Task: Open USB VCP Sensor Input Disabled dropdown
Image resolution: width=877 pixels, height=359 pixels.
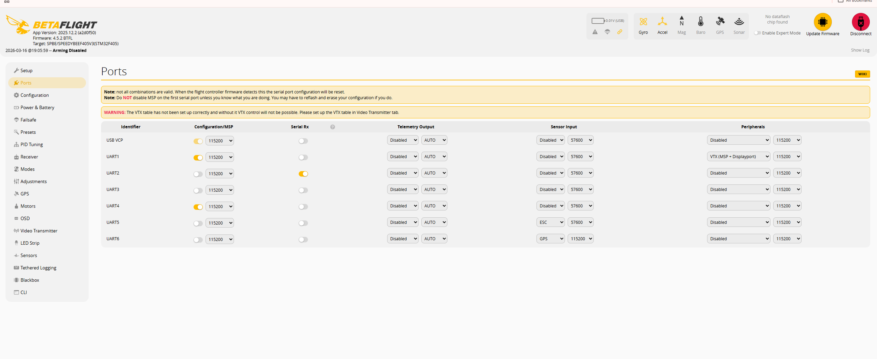Action: point(550,140)
